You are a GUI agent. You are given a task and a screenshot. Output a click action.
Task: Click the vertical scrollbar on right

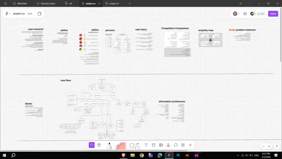tap(281, 35)
